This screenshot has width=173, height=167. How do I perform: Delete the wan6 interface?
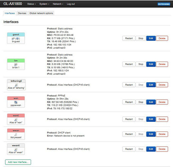coord(162,119)
